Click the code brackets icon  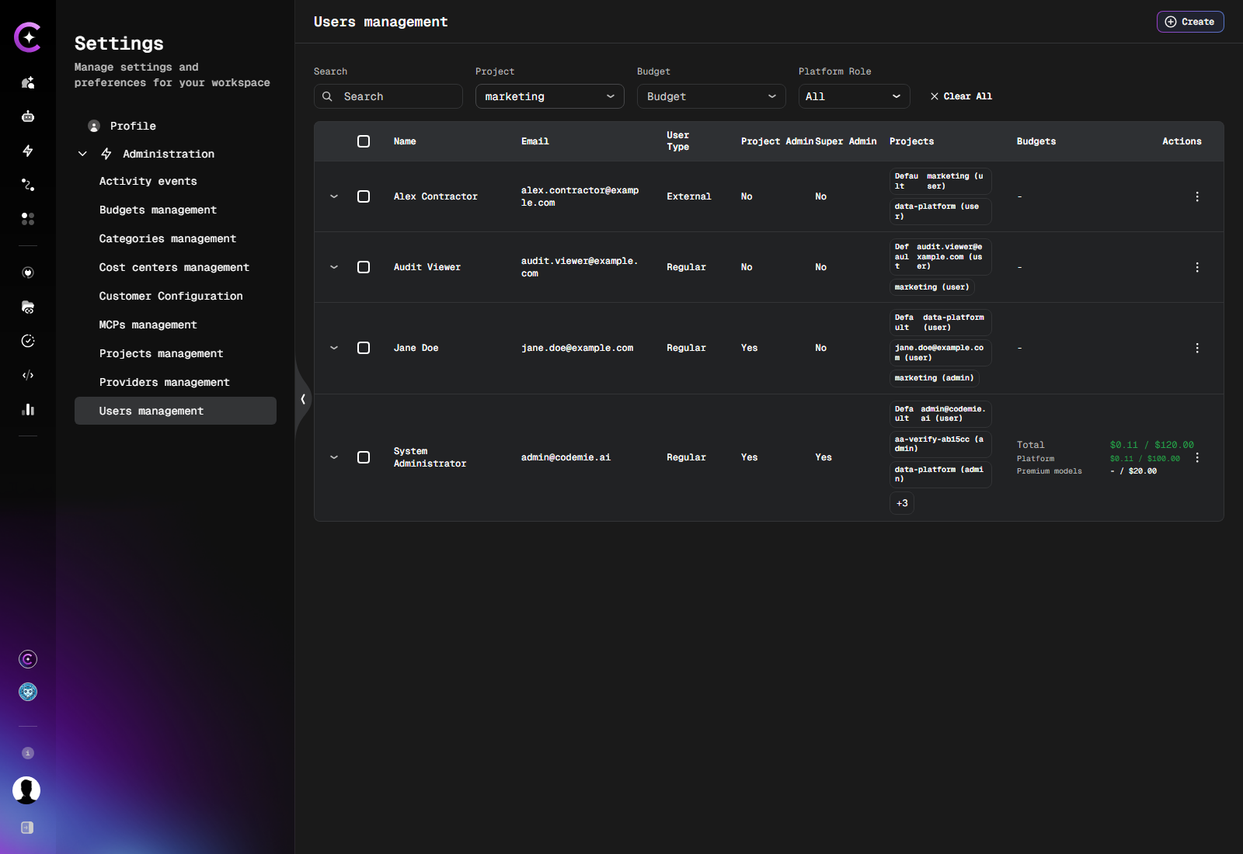pyautogui.click(x=28, y=375)
